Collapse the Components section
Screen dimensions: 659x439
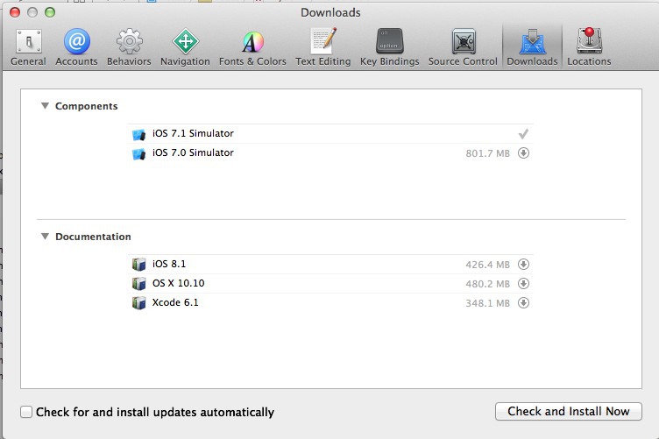45,106
